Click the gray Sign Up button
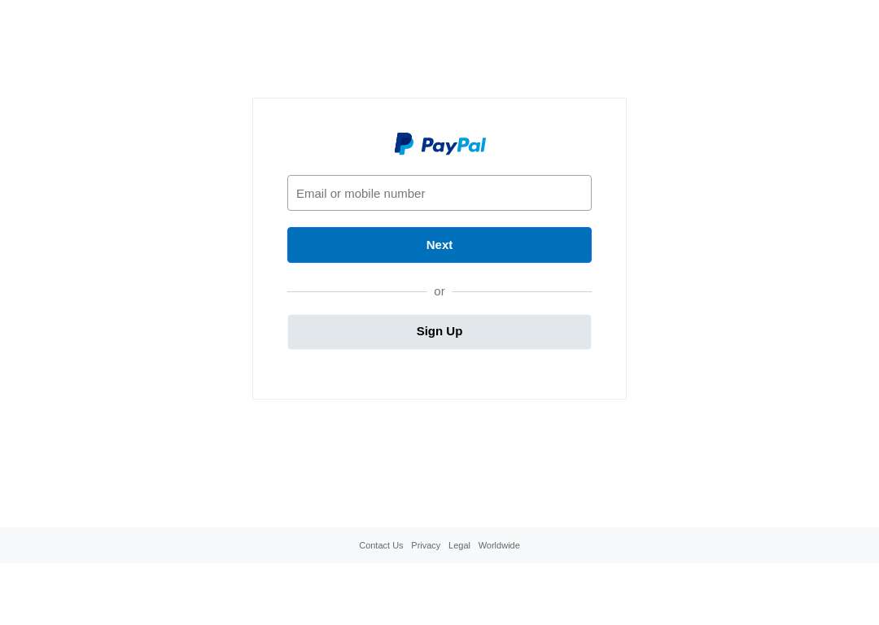Screen dimensions: 879x625 pyautogui.click(x=439, y=332)
